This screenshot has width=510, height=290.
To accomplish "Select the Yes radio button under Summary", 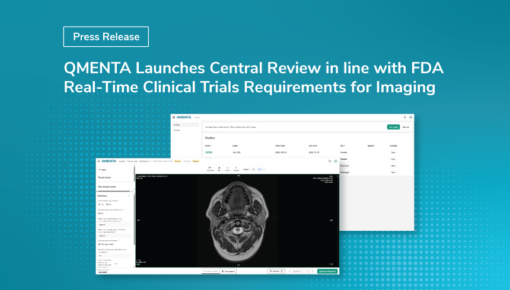I will (x=100, y=204).
